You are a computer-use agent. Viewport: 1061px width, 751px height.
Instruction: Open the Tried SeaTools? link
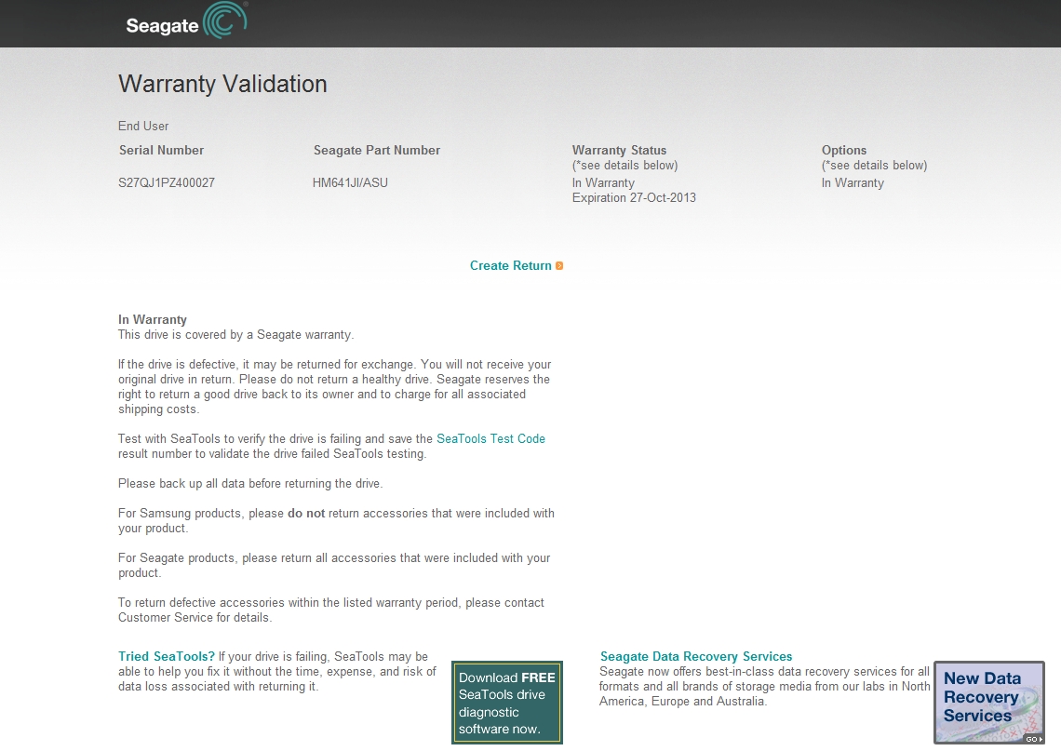(167, 656)
